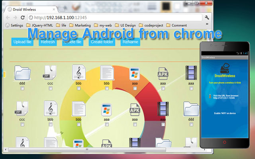The width and height of the screenshot is (255, 159).
Task: Click the ReName button
Action: coord(130,42)
